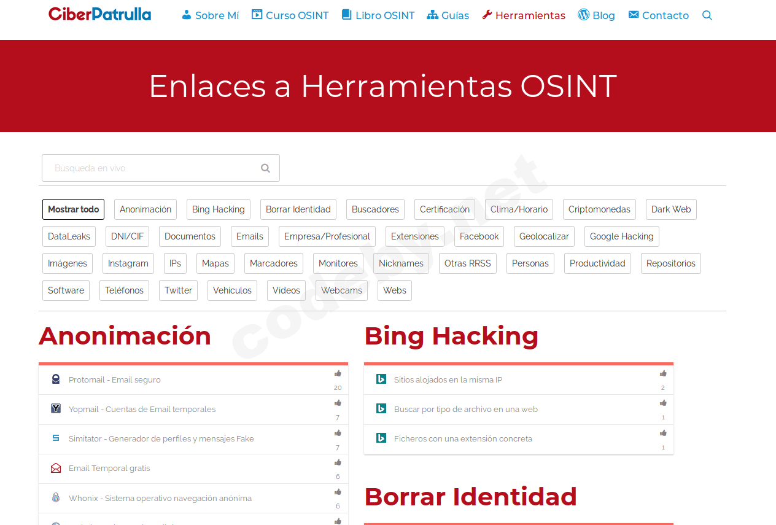Open Protomail - Email seguro link
The width and height of the screenshot is (776, 525).
tap(115, 380)
